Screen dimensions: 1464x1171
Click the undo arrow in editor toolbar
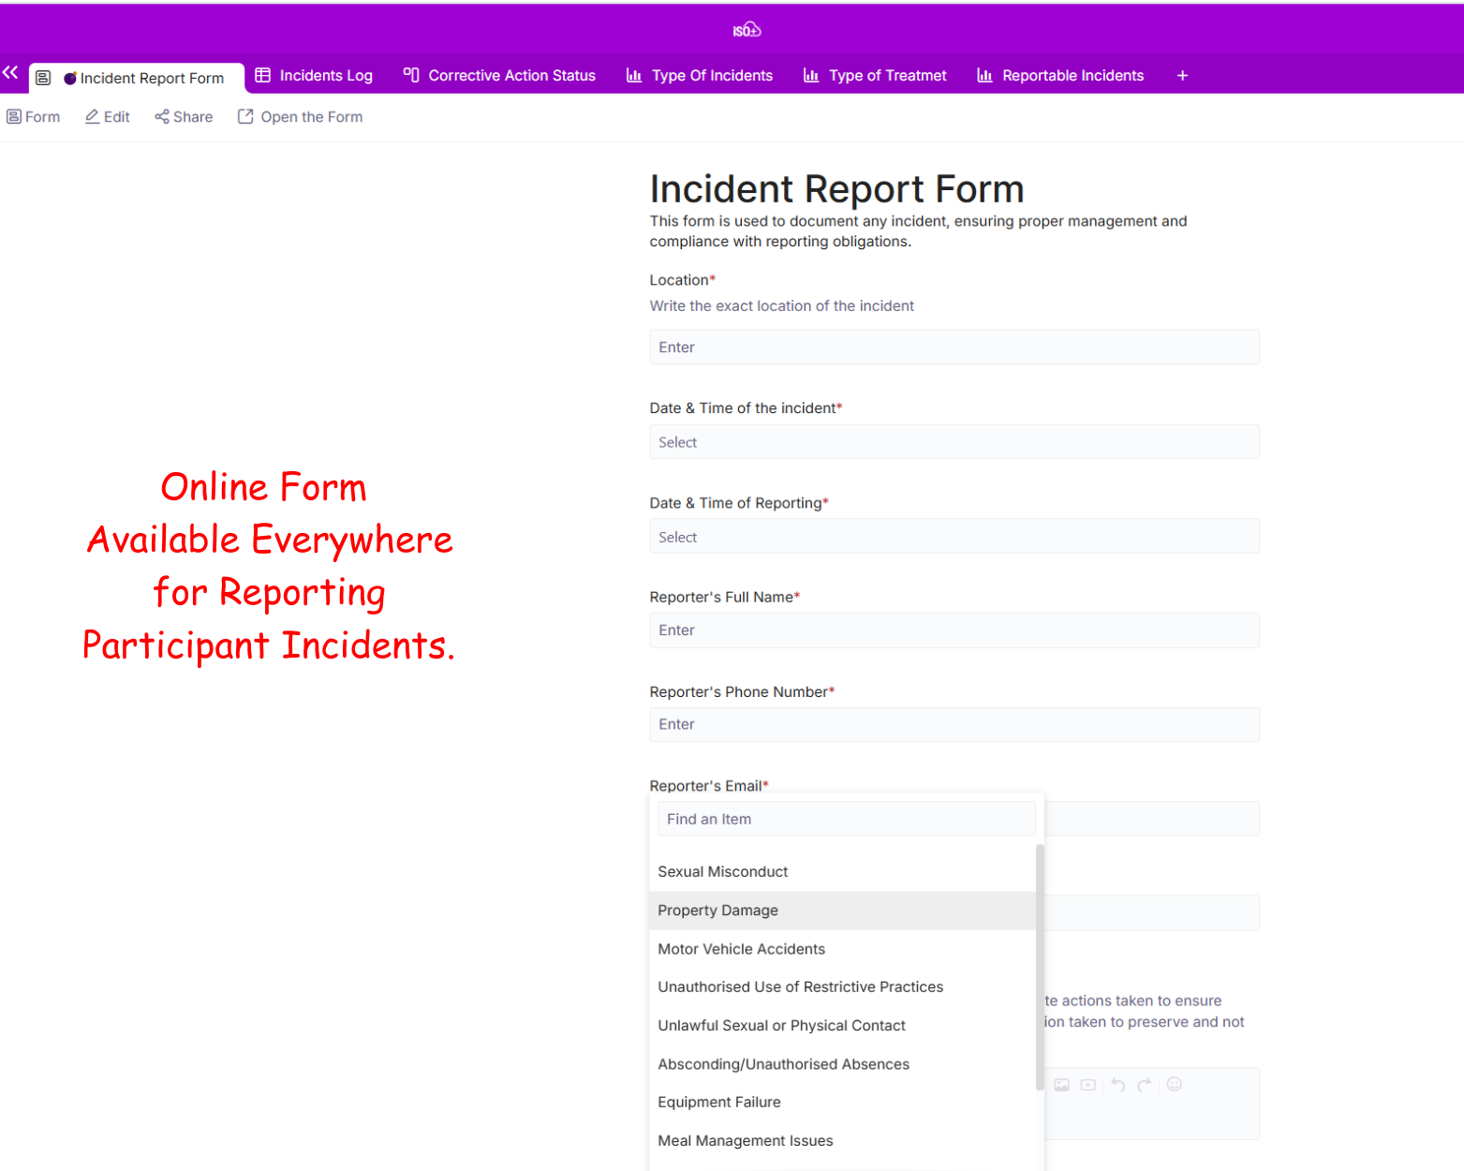tap(1117, 1085)
